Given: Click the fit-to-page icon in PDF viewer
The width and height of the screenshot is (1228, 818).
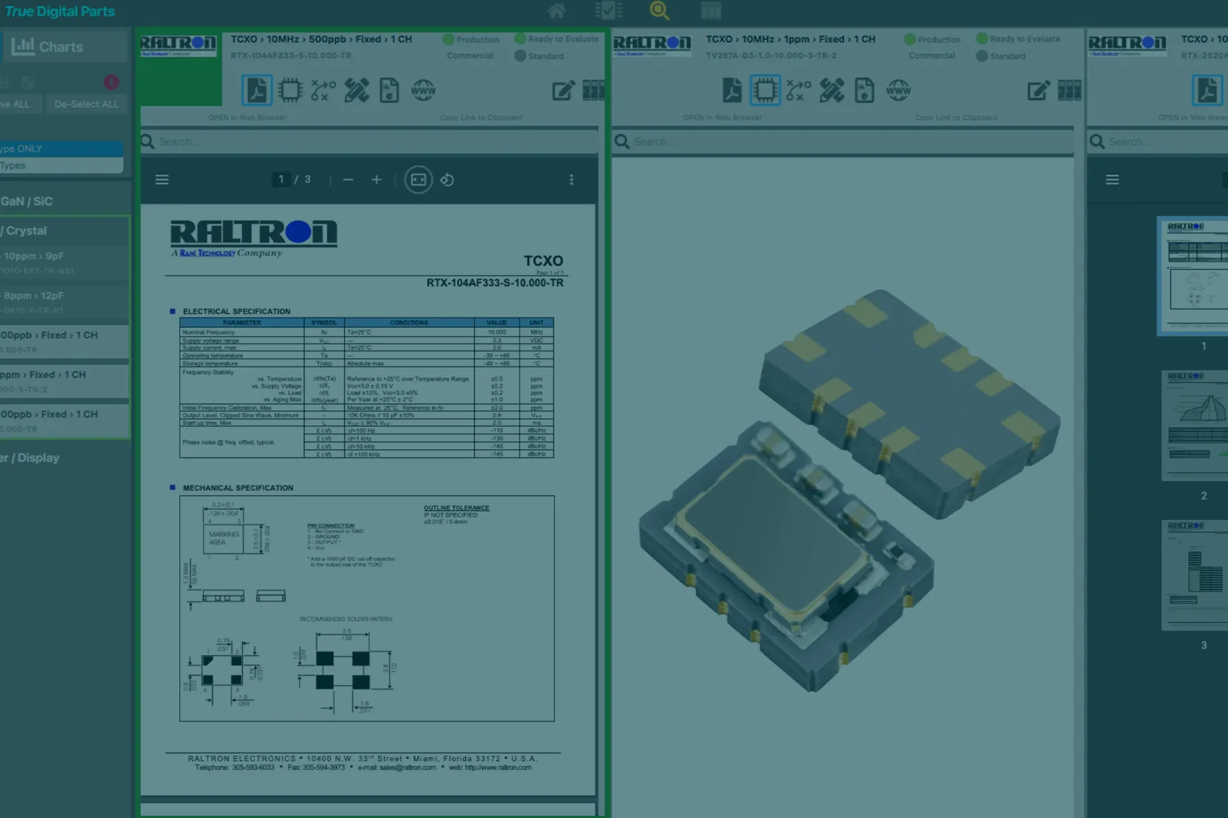Looking at the screenshot, I should pyautogui.click(x=419, y=179).
